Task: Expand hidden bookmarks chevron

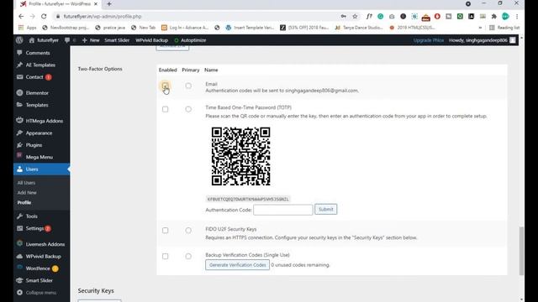Action: pos(480,28)
